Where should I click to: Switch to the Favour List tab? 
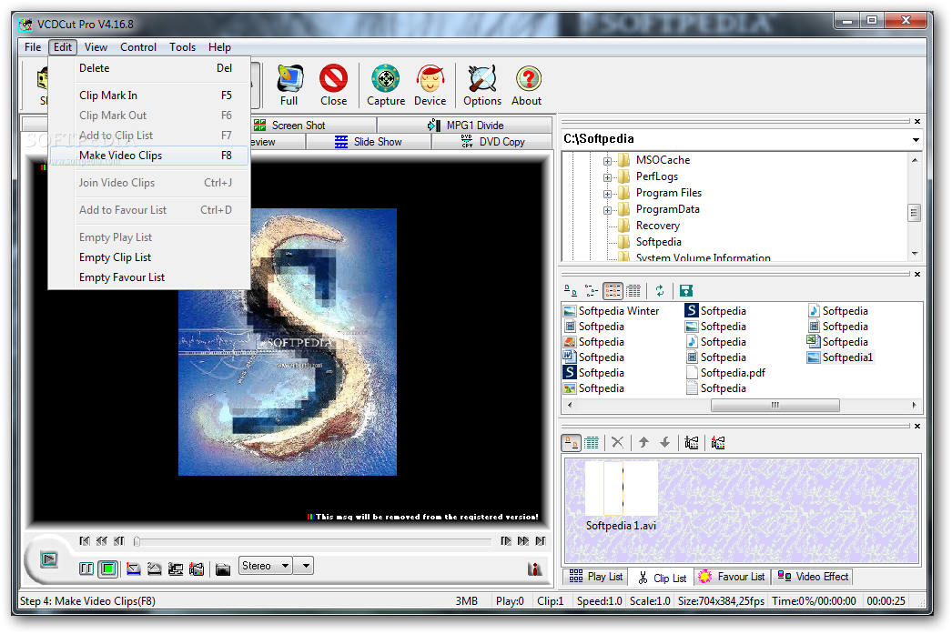click(x=732, y=577)
